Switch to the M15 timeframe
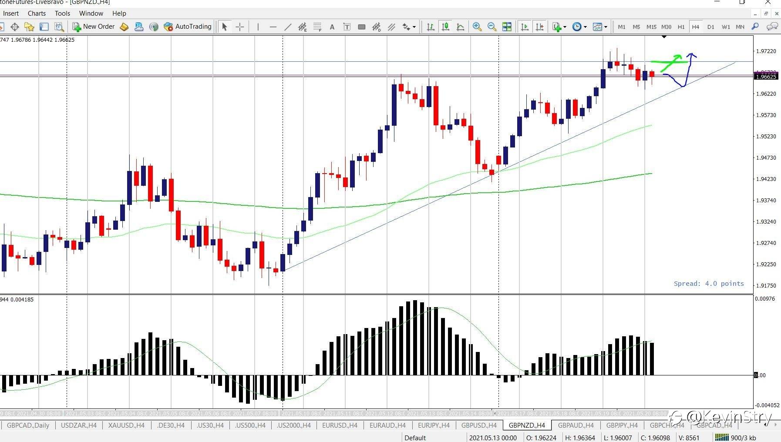This screenshot has width=781, height=442. (x=651, y=27)
